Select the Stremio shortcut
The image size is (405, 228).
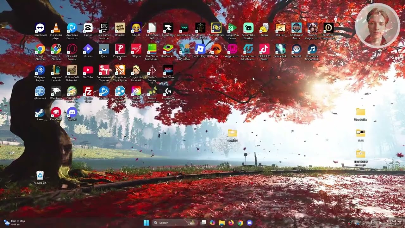pyautogui.click(x=88, y=49)
